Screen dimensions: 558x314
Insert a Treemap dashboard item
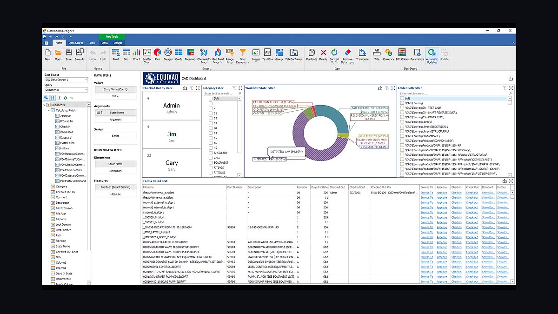coord(190,54)
